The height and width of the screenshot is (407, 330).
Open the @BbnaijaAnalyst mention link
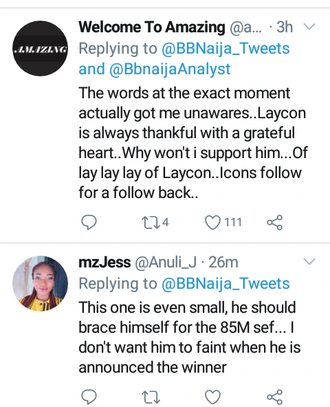[170, 69]
